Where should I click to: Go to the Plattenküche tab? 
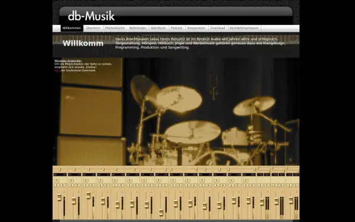pos(115,28)
